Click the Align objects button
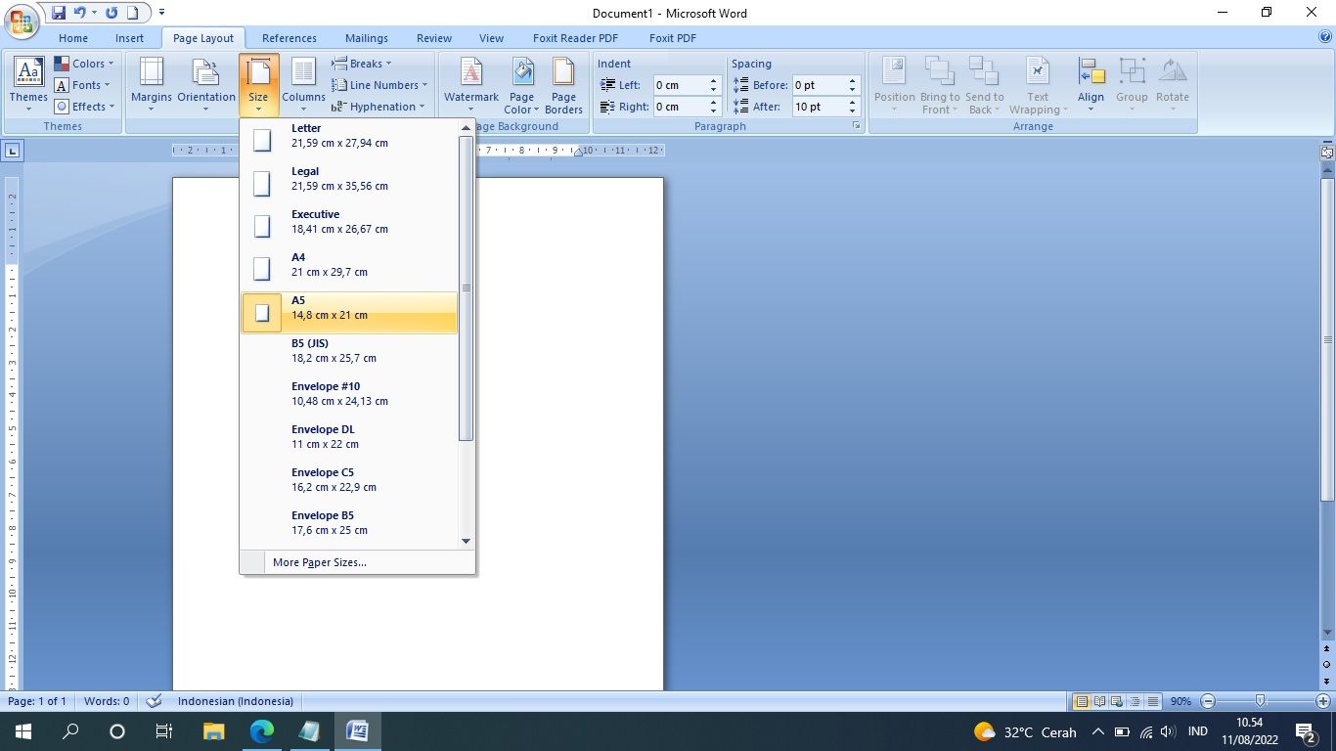Screen dimensions: 1336x751 pyautogui.click(x=1091, y=85)
